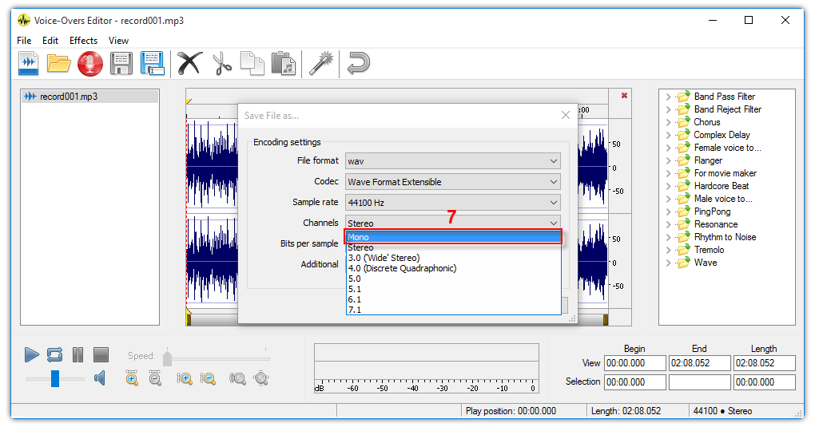Click the View Begin time field
The height and width of the screenshot is (427, 815).
coord(634,363)
